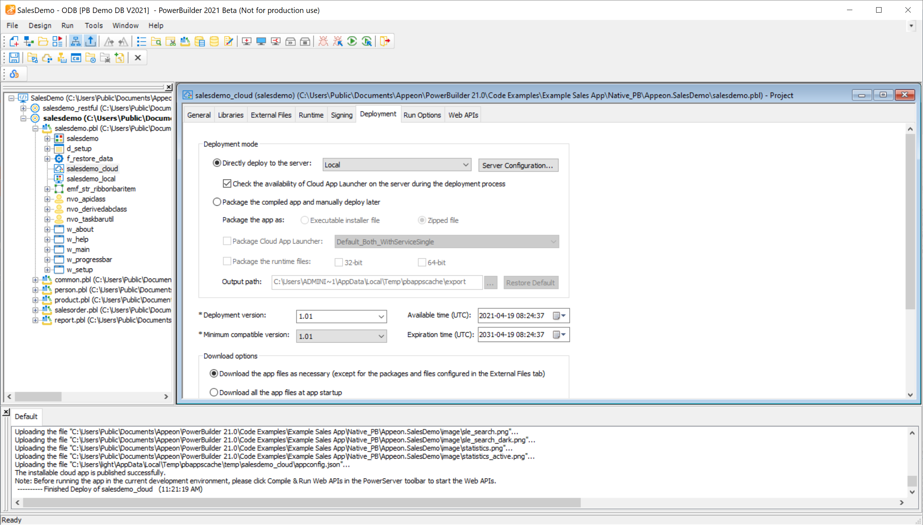Image resolution: width=923 pixels, height=525 pixels.
Task: Switch to the External Files tab
Action: (x=271, y=115)
